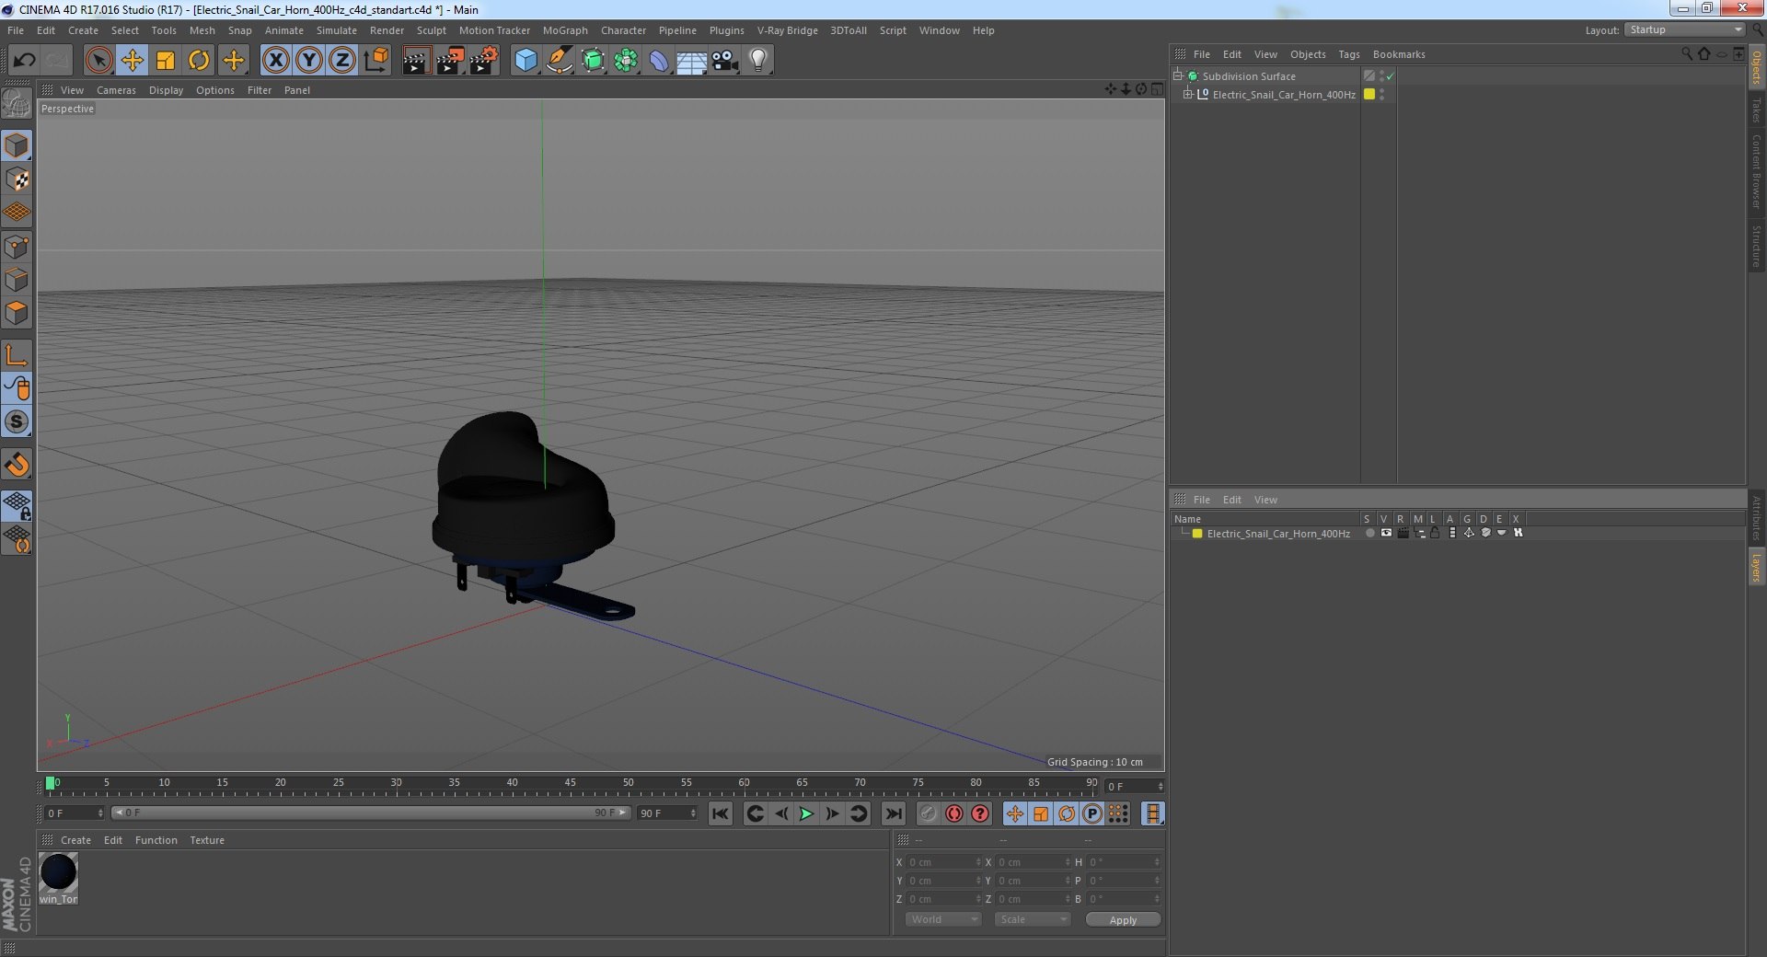Toggle X axis lock
1767x957 pixels.
coord(275,61)
